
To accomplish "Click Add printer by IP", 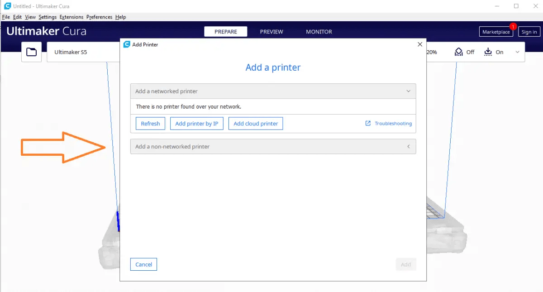I will coord(197,124).
